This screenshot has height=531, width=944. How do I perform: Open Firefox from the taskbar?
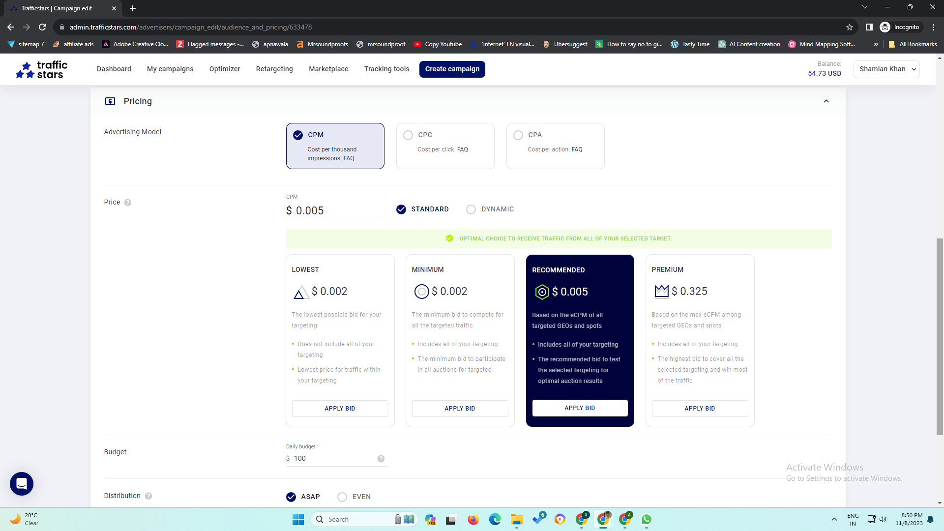[473, 520]
